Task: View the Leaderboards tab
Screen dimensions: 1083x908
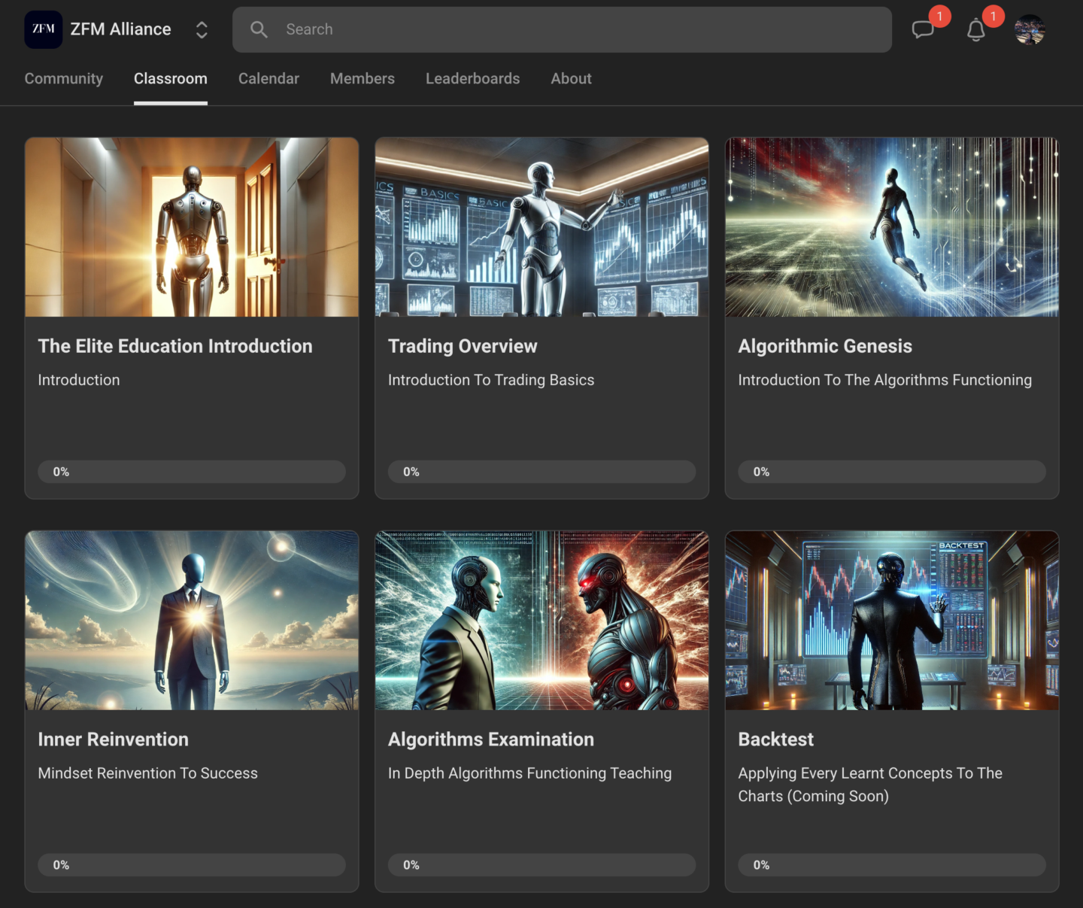Action: (472, 78)
